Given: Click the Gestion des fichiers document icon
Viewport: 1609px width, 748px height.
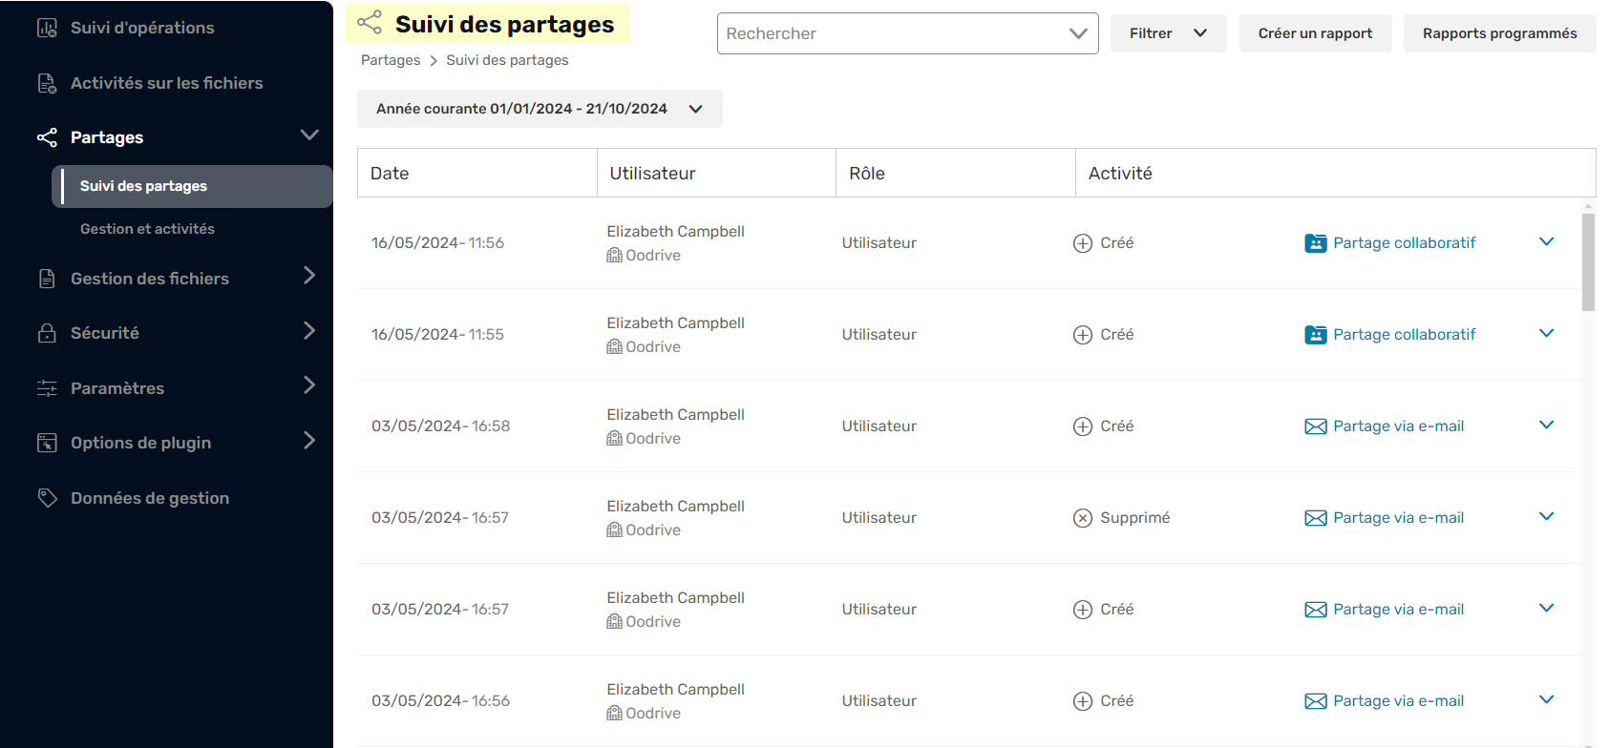Looking at the screenshot, I should tap(47, 279).
